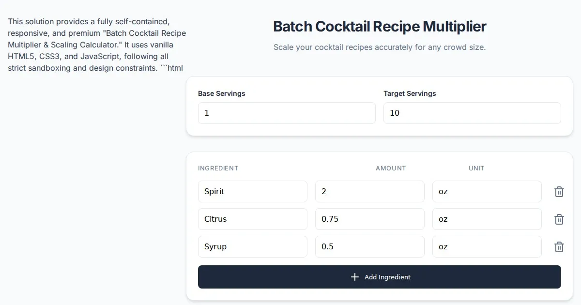The height and width of the screenshot is (305, 581).
Task: Edit the unit field in Syrup row
Action: tap(487, 247)
